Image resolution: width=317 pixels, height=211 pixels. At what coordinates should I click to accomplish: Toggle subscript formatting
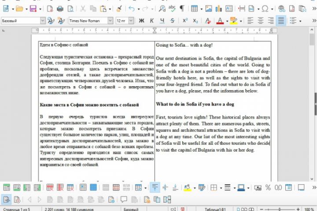pos(195,21)
